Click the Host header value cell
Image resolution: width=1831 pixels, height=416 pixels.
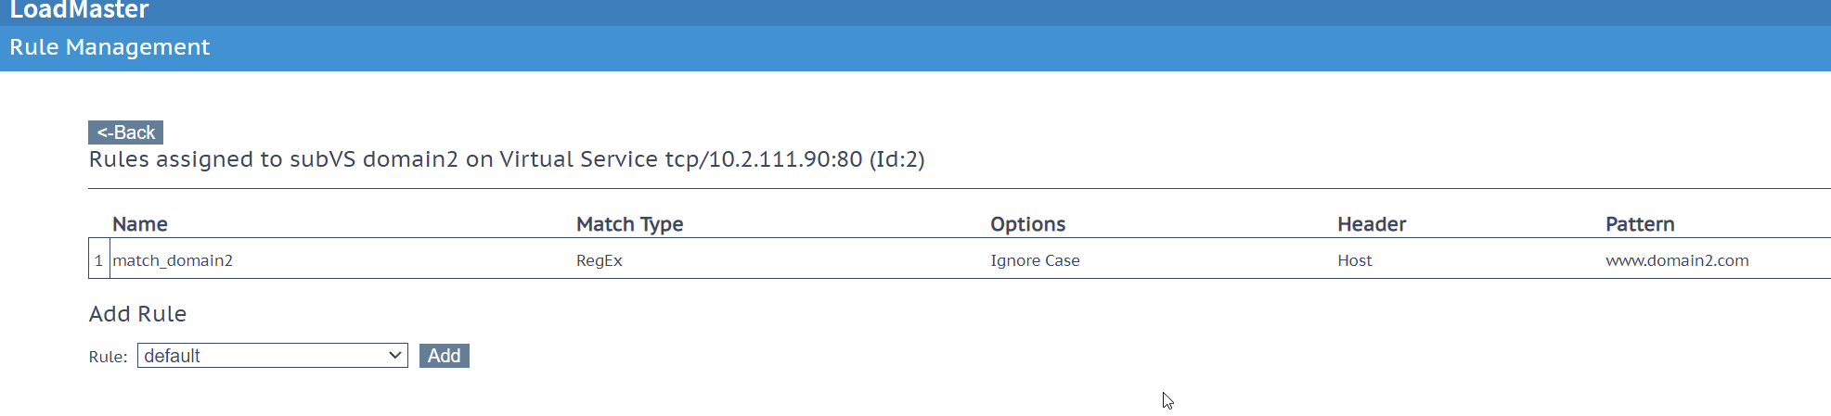[x=1354, y=260]
